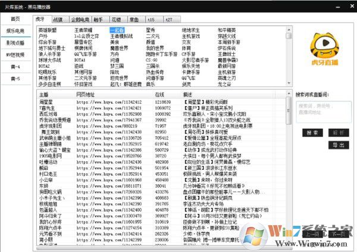This screenshot has width=357, height=252.
Task: Select the 坦克世界 category
Action: point(119,78)
